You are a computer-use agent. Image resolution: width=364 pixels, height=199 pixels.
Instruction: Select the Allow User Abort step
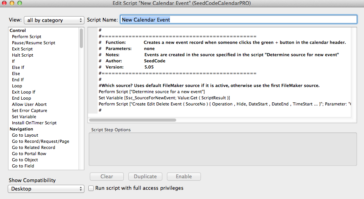[x=29, y=104]
